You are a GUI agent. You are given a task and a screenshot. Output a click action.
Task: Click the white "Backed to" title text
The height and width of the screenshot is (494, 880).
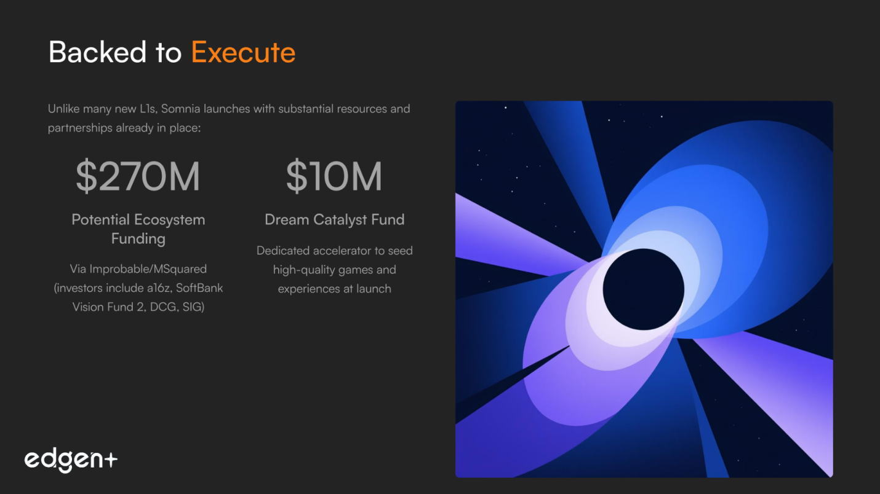[x=114, y=52]
